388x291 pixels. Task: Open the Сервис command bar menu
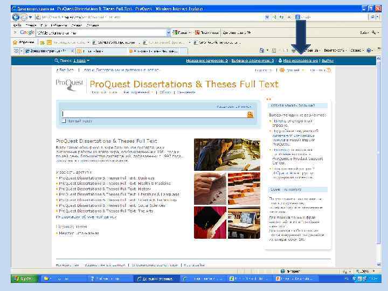pyautogui.click(x=357, y=51)
